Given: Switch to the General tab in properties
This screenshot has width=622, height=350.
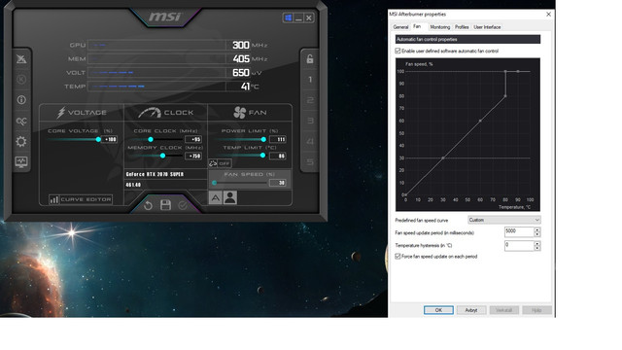Looking at the screenshot, I should 400,27.
